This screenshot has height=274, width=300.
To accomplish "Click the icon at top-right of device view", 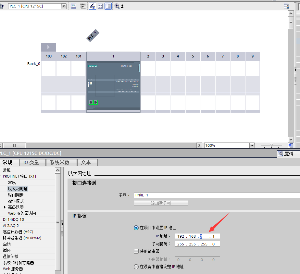I will point(286,6).
